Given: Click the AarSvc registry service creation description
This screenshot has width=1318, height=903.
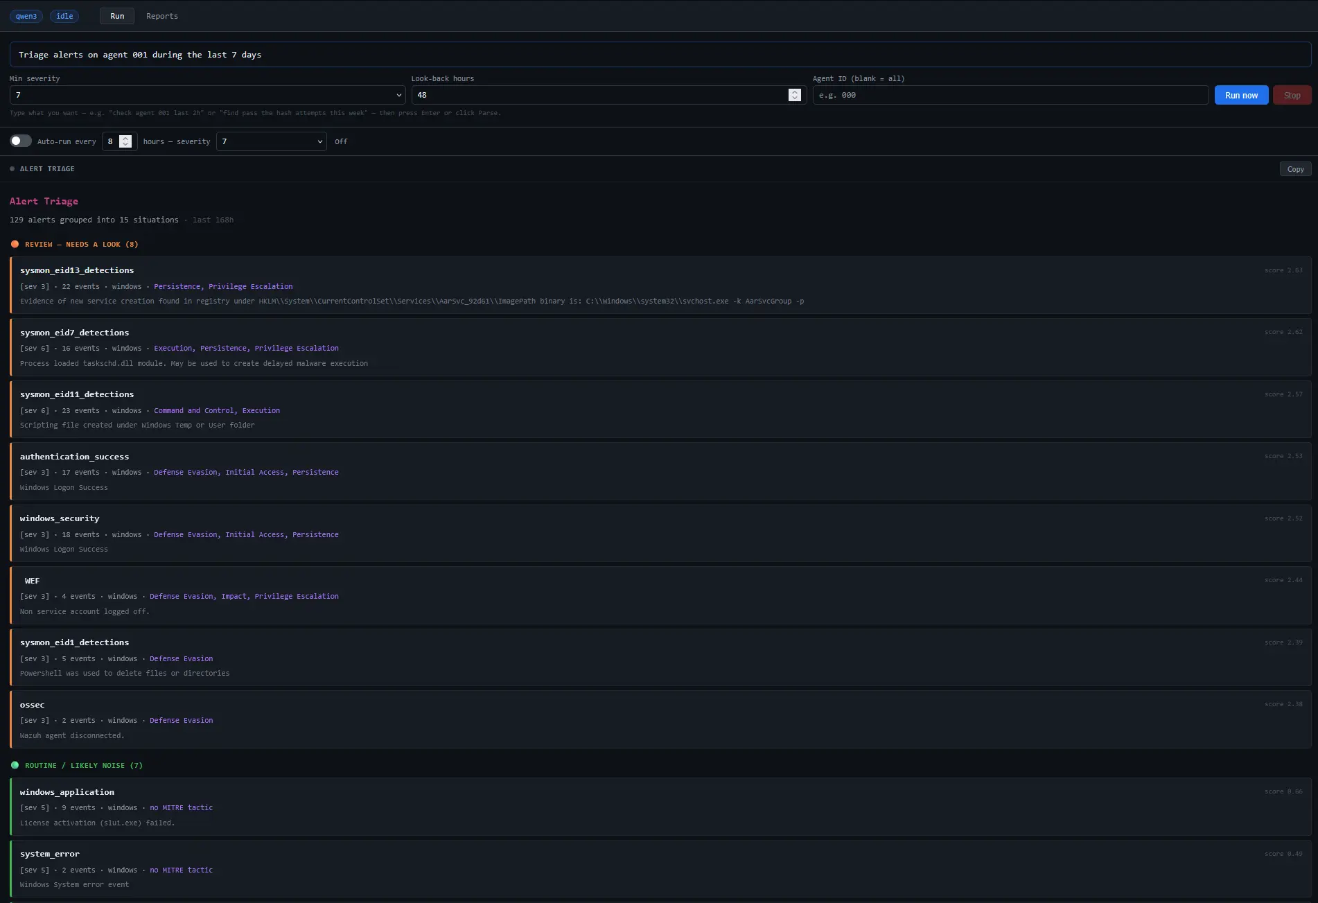Looking at the screenshot, I should tap(412, 301).
